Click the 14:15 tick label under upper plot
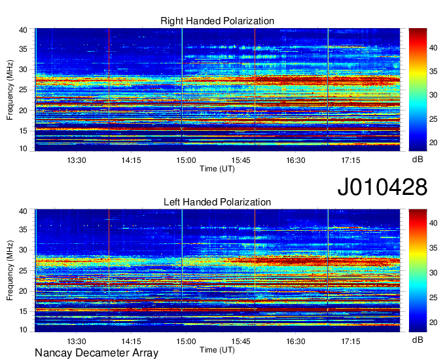Image resolution: width=445 pixels, height=361 pixels. 131,160
